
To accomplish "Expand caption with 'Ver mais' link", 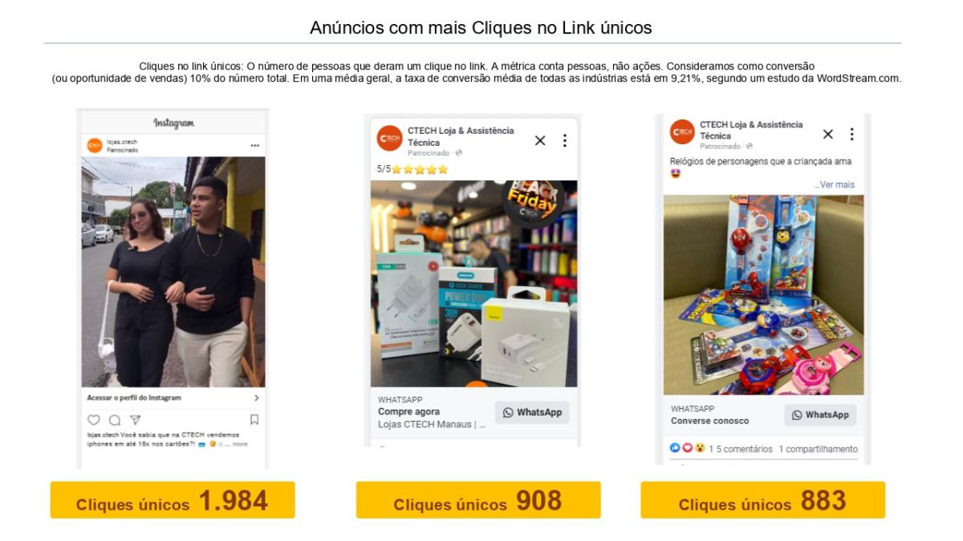I will 835,184.
